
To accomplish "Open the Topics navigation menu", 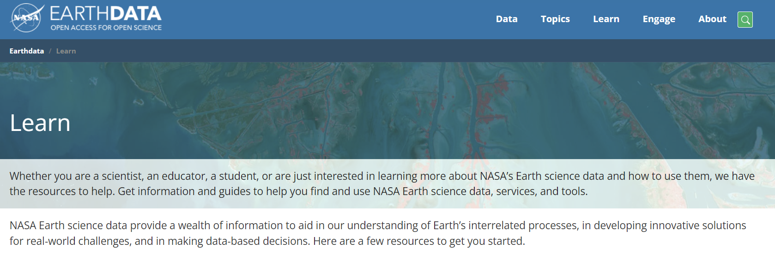I will 555,19.
